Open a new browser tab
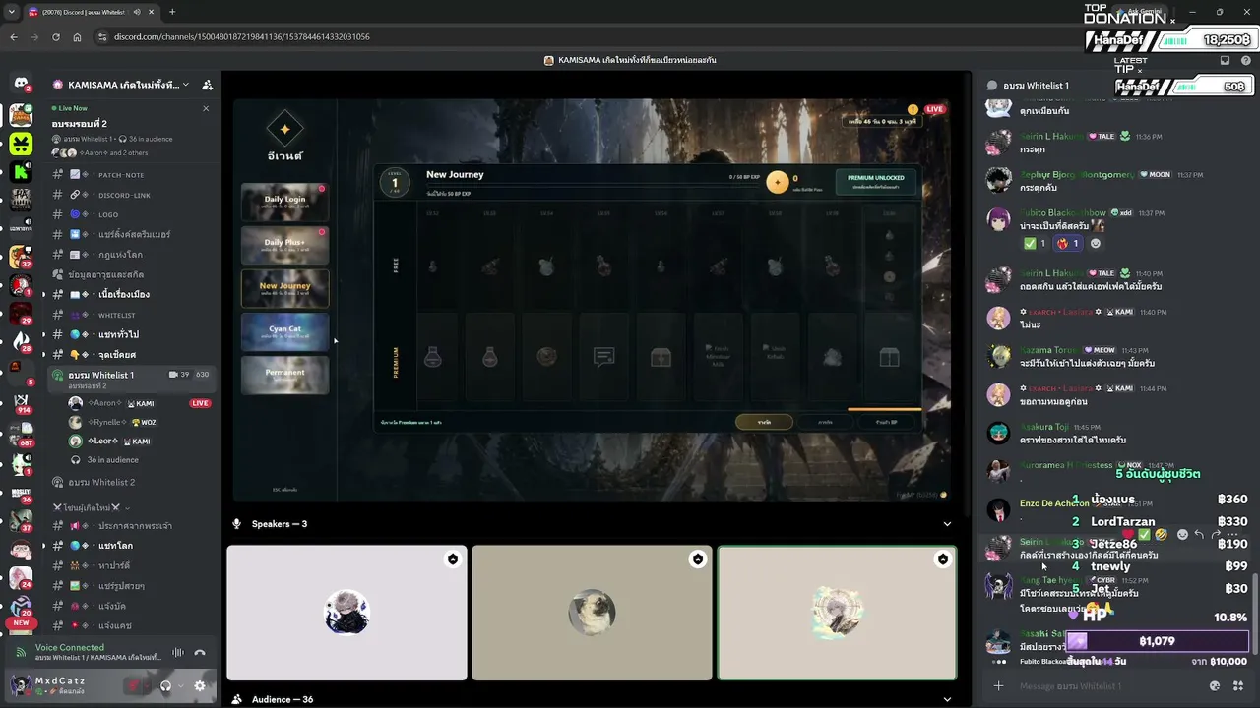Image resolution: width=1260 pixels, height=708 pixels. (x=172, y=12)
